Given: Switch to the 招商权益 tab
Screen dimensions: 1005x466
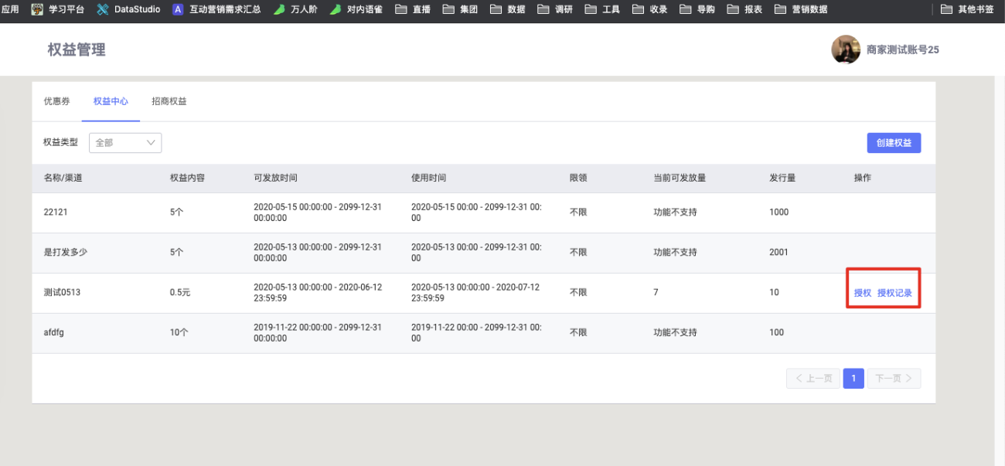Looking at the screenshot, I should coord(169,101).
